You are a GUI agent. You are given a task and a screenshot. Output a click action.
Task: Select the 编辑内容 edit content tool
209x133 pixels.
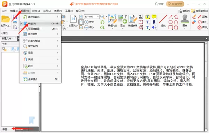pyautogui.click(x=113, y=19)
